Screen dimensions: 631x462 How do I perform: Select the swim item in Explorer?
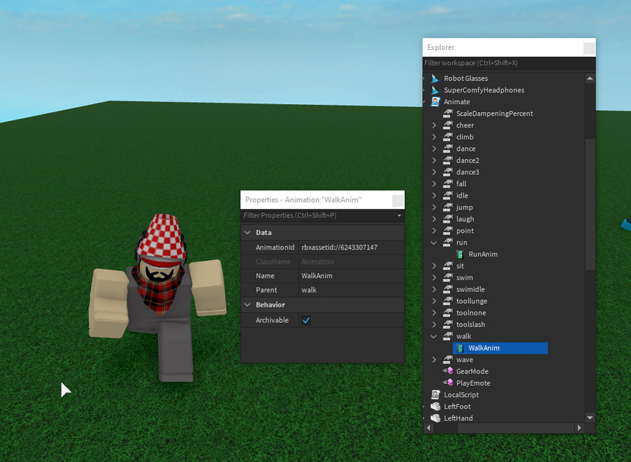tap(464, 277)
